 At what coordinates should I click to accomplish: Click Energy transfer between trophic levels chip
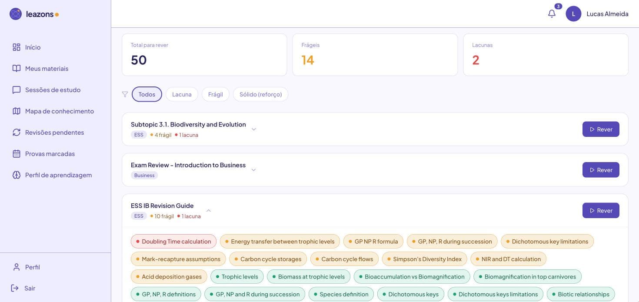click(x=280, y=242)
